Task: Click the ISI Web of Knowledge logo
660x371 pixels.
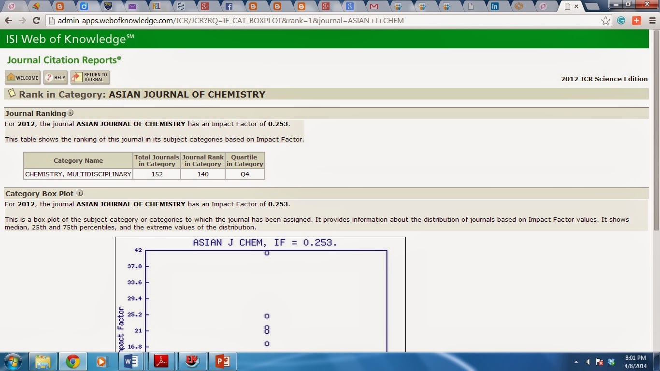Action: click(x=70, y=39)
